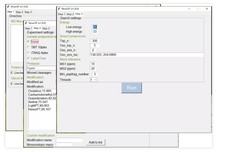Close the front StrucGP Search settings window
The width and height of the screenshot is (226, 152).
(x=206, y=9)
